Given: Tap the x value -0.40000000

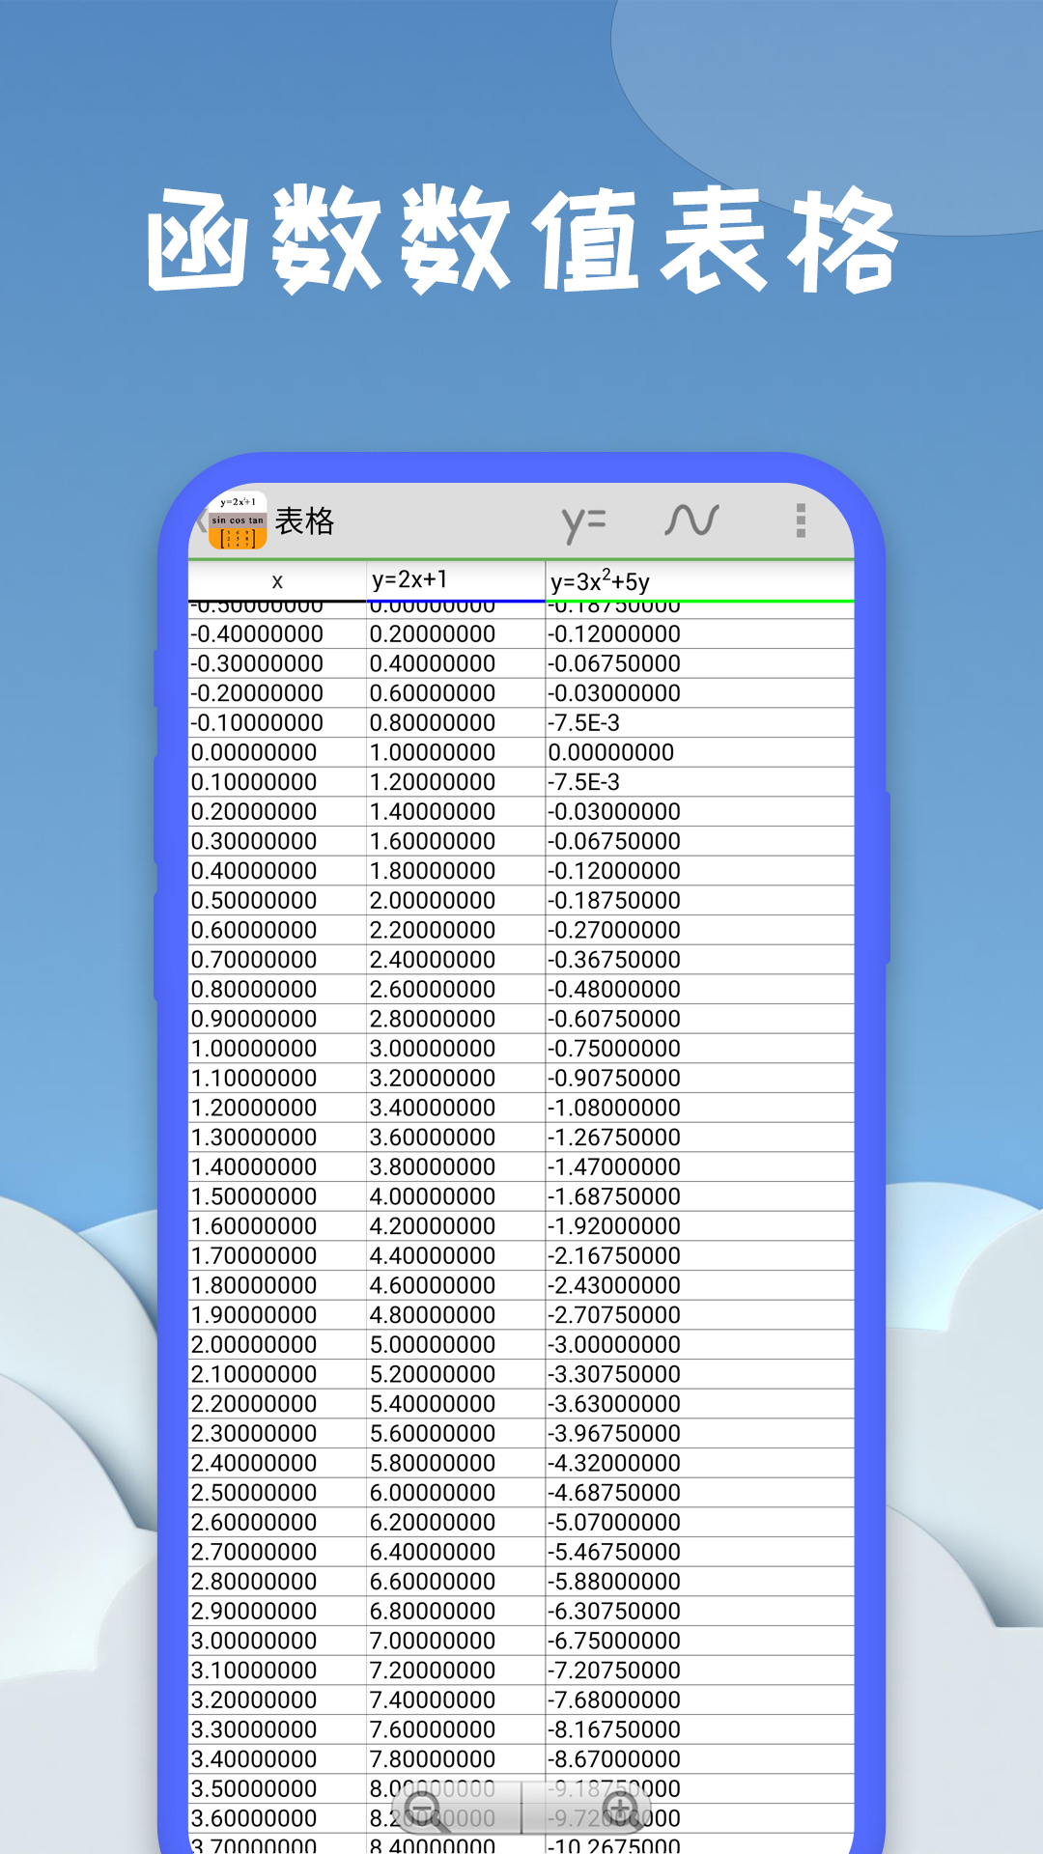Looking at the screenshot, I should 257,634.
